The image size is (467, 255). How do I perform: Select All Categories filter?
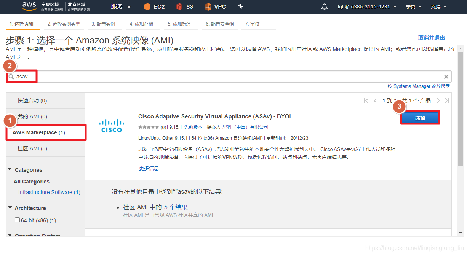(x=32, y=182)
